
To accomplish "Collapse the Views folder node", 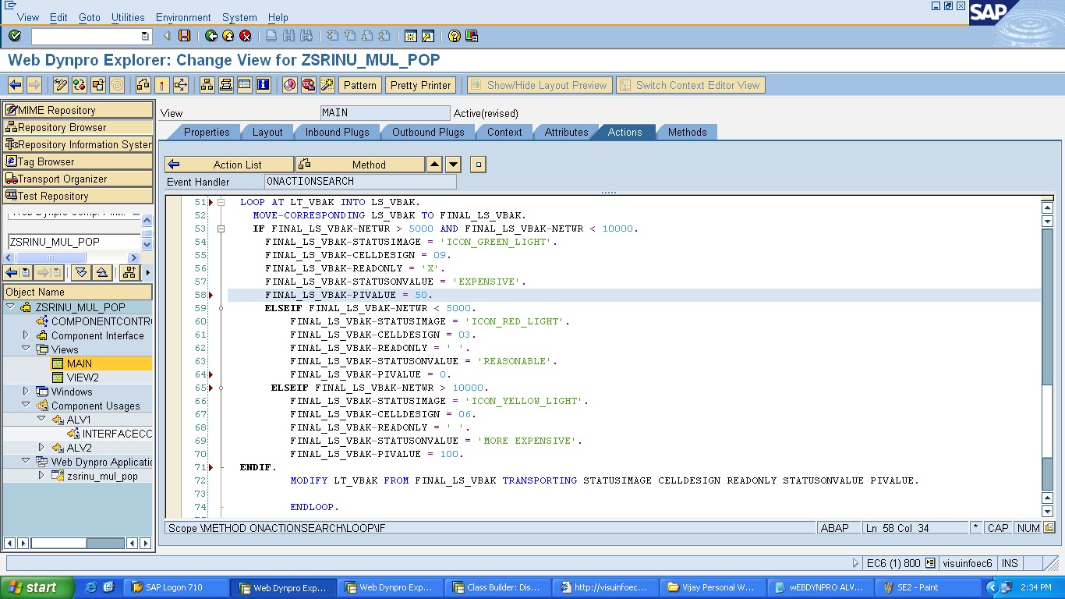I will click(26, 349).
